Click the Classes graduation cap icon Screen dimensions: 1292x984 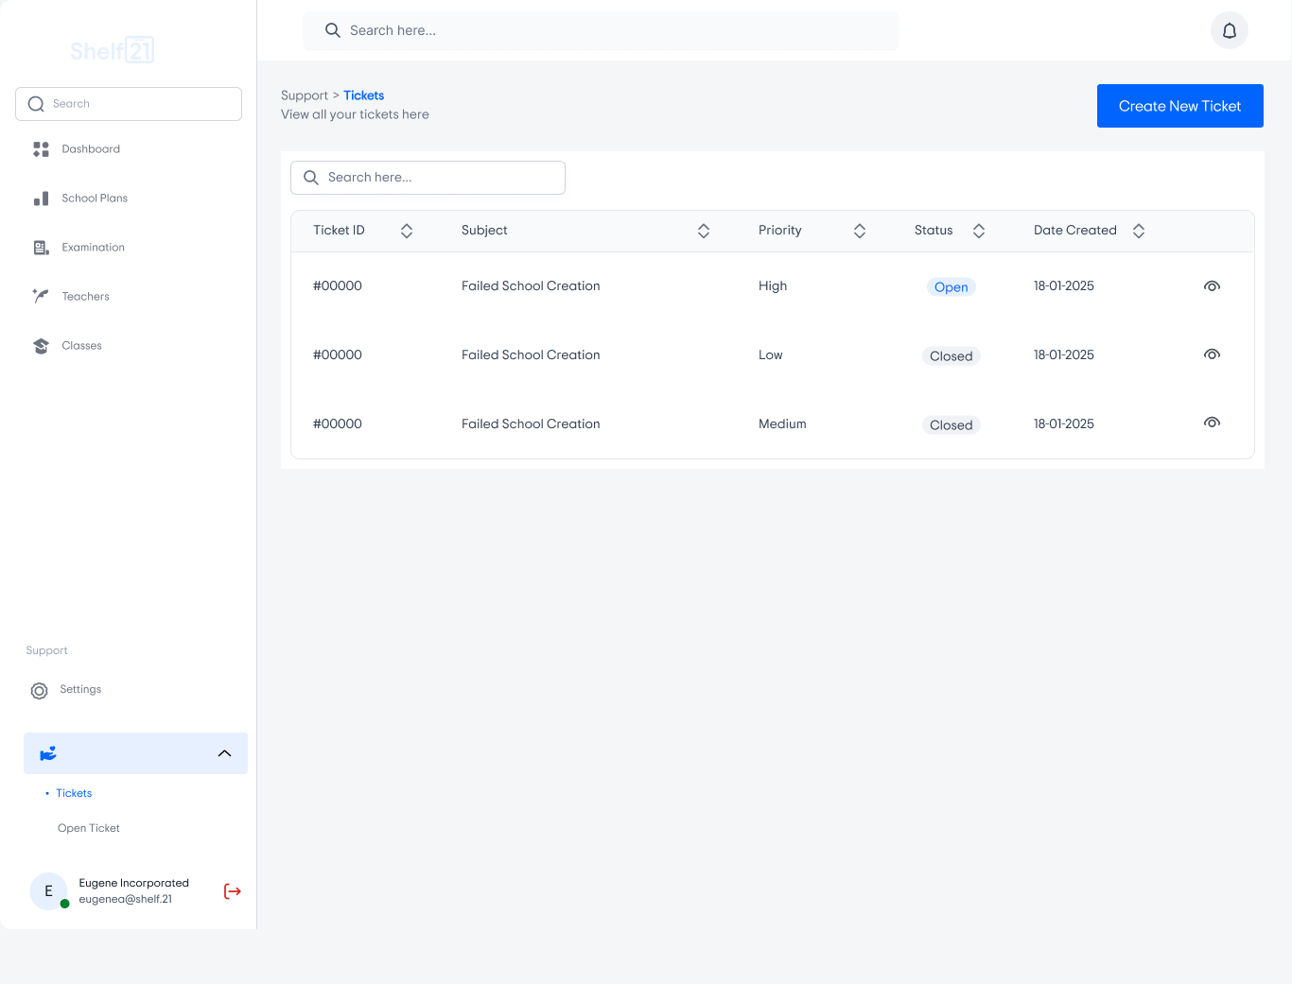[41, 346]
